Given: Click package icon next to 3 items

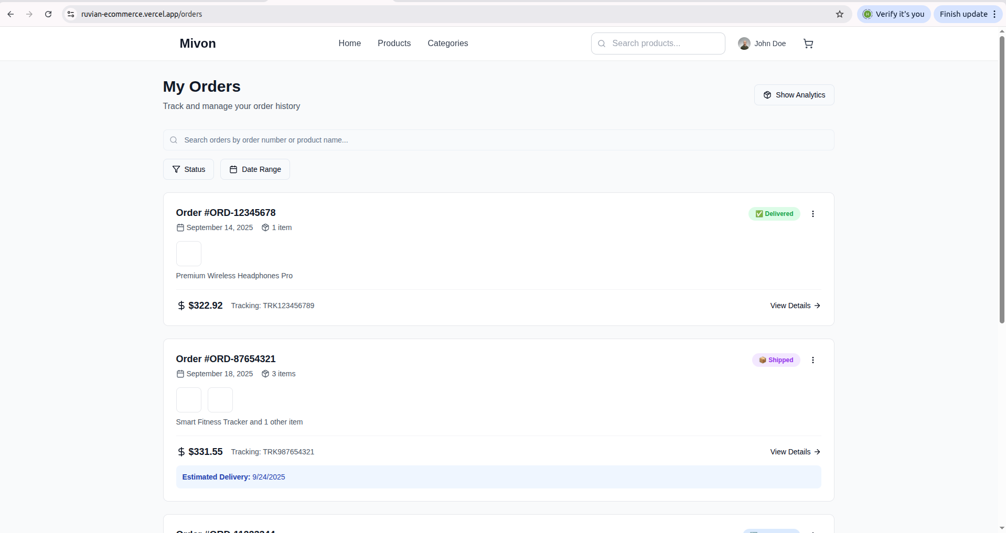Looking at the screenshot, I should (265, 374).
